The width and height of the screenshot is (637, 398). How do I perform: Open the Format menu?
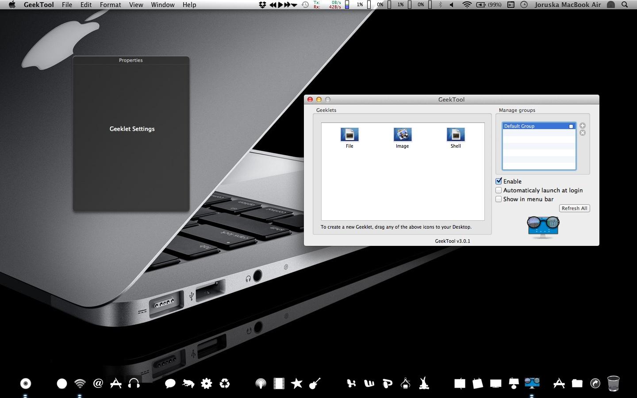click(x=111, y=5)
